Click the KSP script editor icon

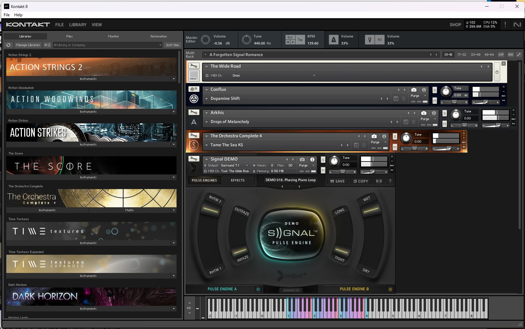(x=501, y=54)
